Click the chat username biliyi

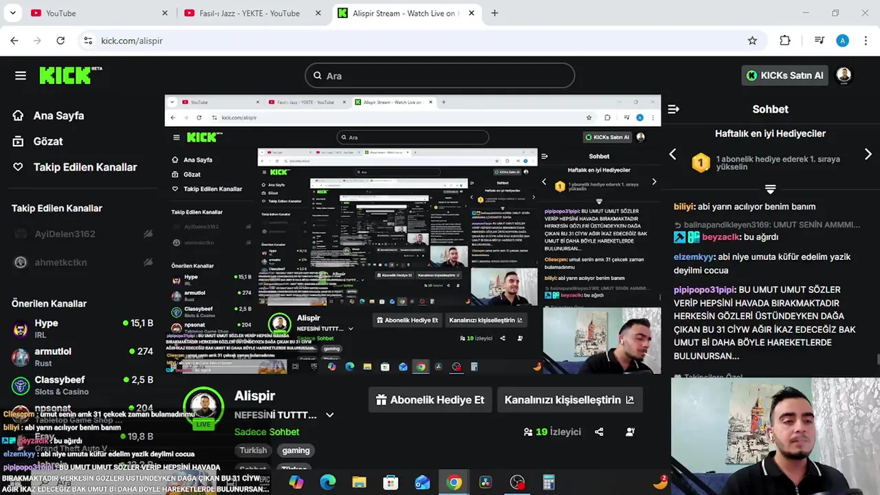click(x=684, y=206)
